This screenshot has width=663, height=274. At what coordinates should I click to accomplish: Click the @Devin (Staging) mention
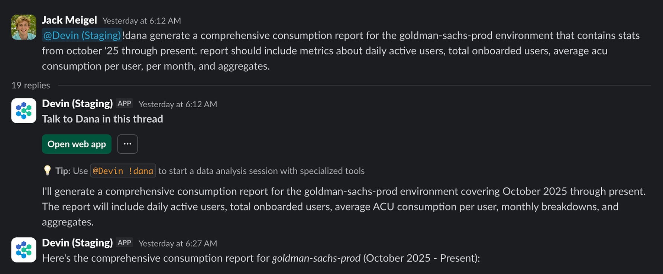click(82, 36)
